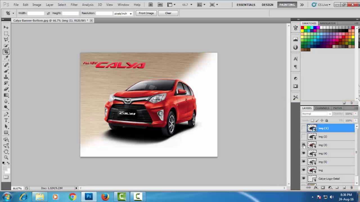Switch to the Navigator tab

coord(328,23)
